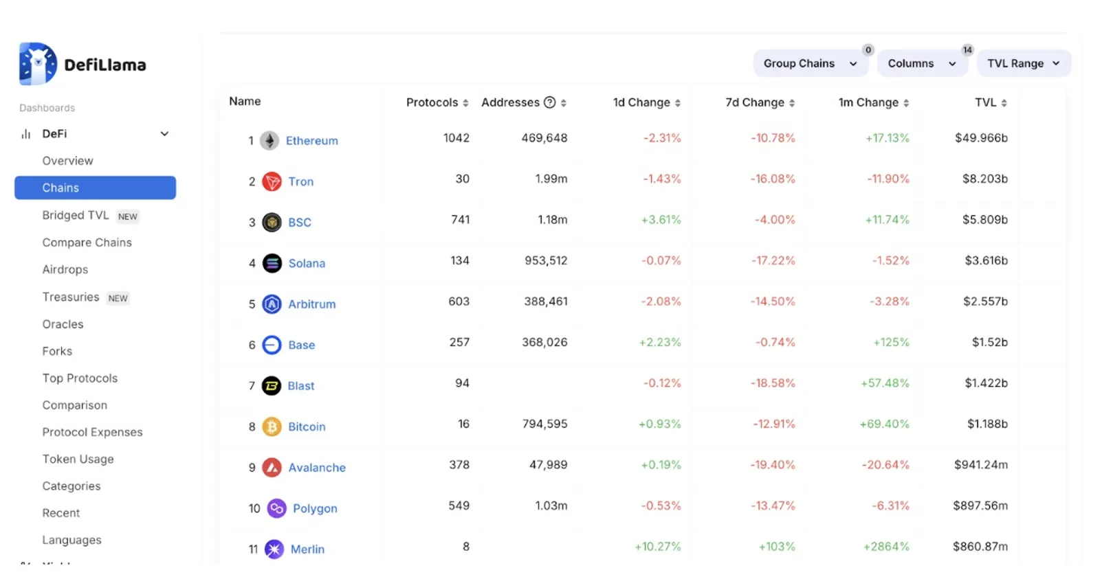
Task: Sort by Protocols column arrows
Action: [x=465, y=103]
